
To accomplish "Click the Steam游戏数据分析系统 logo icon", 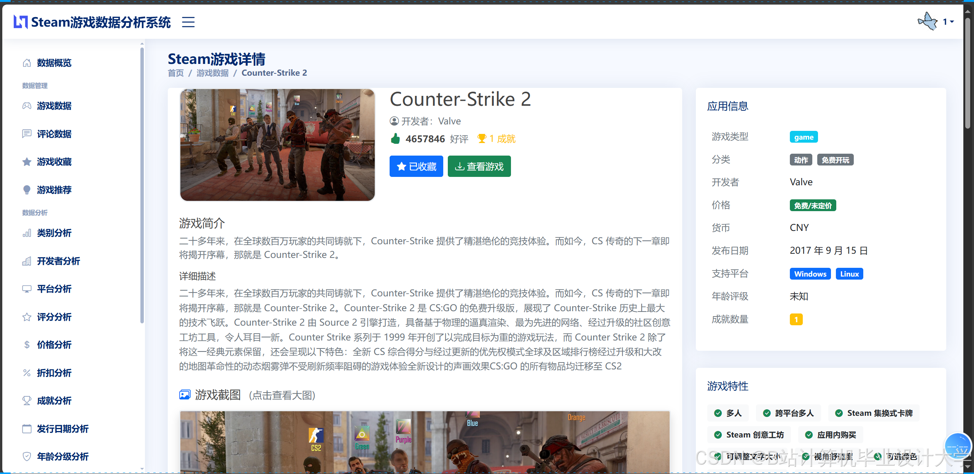I will click(20, 22).
